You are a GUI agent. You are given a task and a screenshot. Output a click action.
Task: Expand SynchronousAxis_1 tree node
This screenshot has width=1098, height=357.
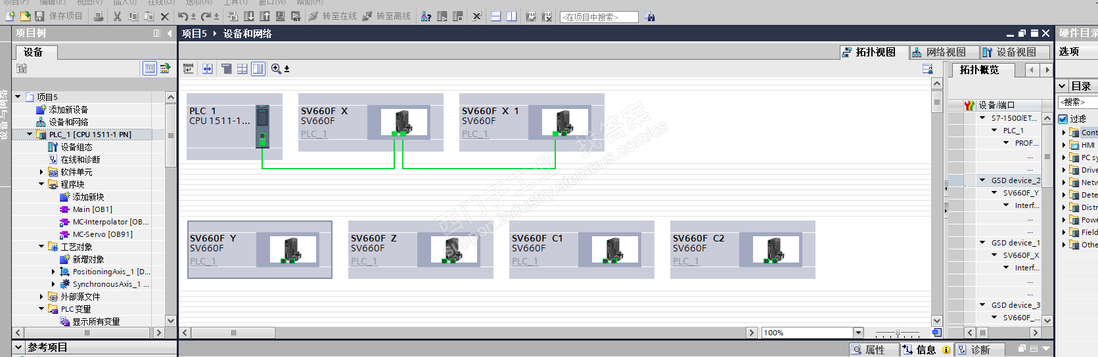coord(53,284)
